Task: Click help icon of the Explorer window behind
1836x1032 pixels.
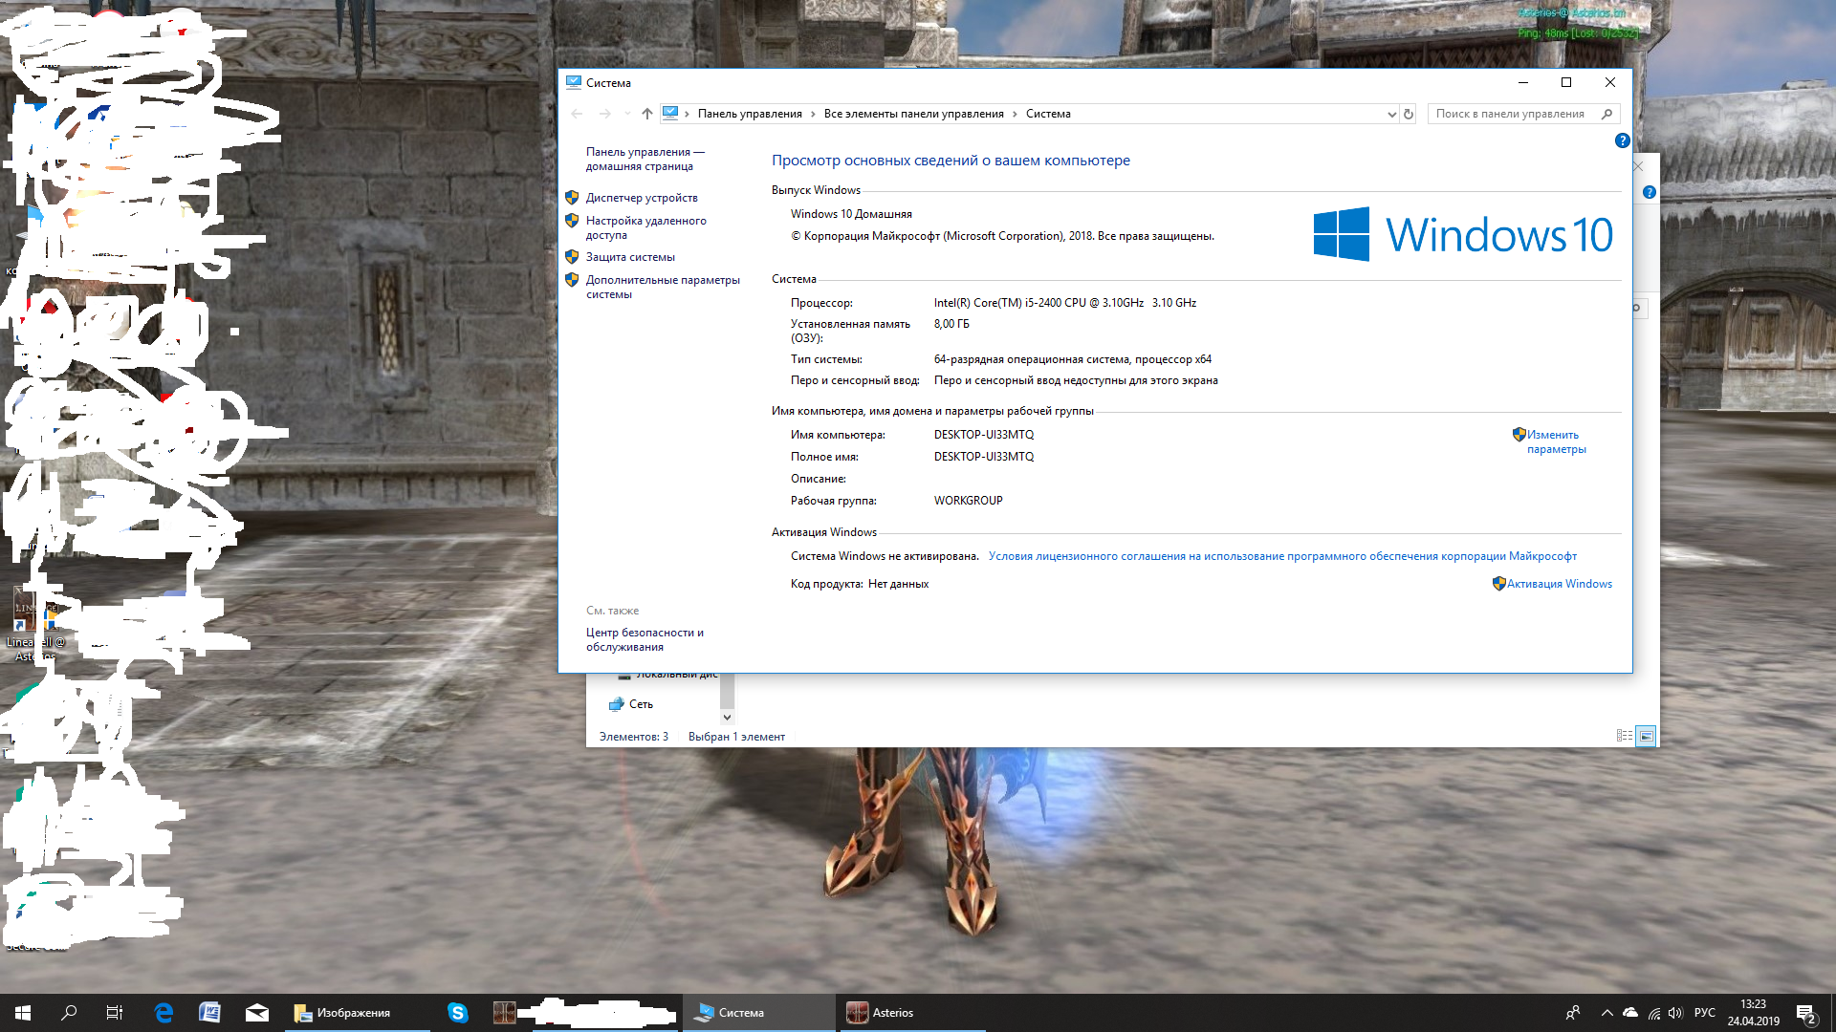Action: [x=1650, y=192]
